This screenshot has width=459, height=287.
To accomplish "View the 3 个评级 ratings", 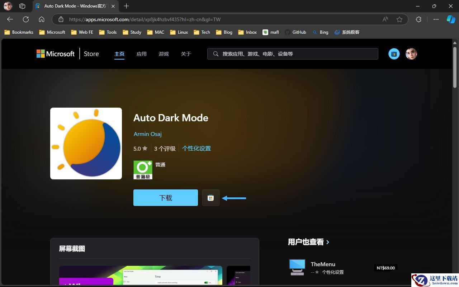I will (x=165, y=149).
